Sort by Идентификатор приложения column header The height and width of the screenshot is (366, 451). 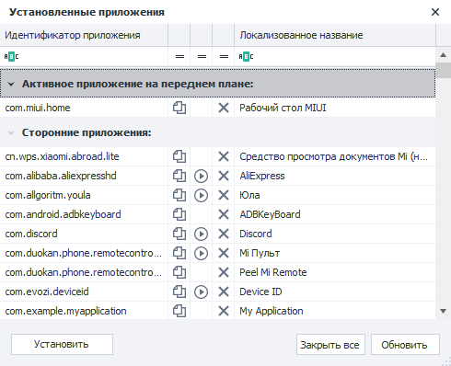pyautogui.click(x=84, y=35)
